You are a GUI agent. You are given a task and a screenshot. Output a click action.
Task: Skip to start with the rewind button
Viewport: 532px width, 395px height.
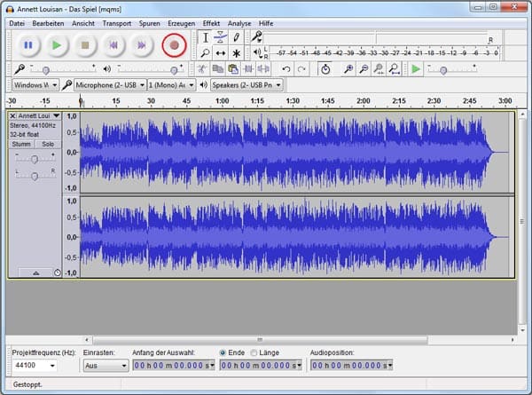click(113, 44)
